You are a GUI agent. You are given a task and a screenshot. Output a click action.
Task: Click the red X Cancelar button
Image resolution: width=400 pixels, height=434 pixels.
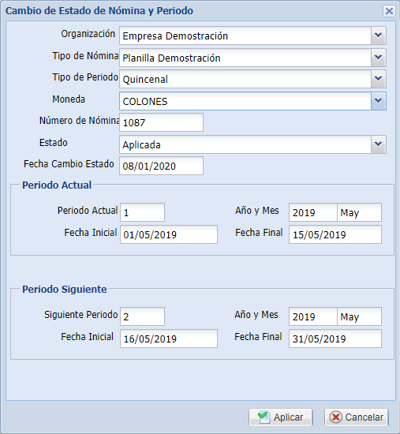(357, 417)
